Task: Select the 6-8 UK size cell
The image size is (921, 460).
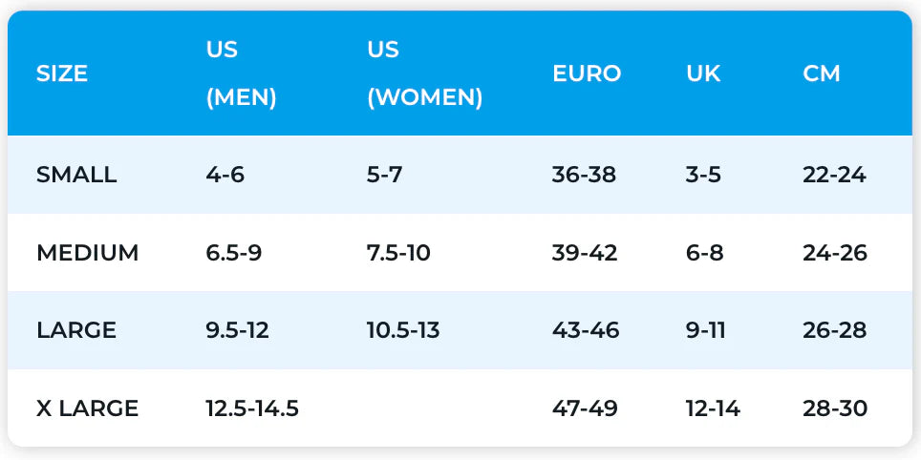Action: (x=703, y=253)
